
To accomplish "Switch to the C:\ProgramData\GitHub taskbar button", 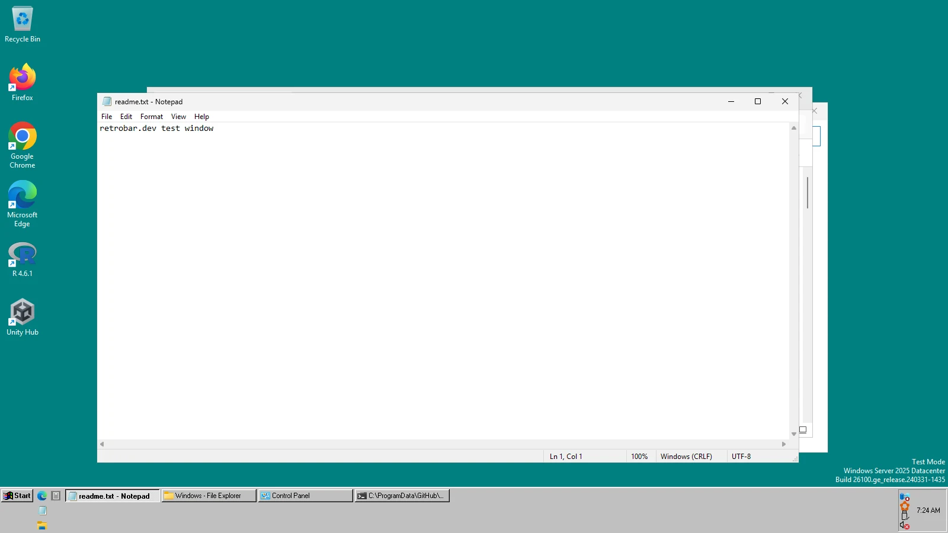I will 402,496.
